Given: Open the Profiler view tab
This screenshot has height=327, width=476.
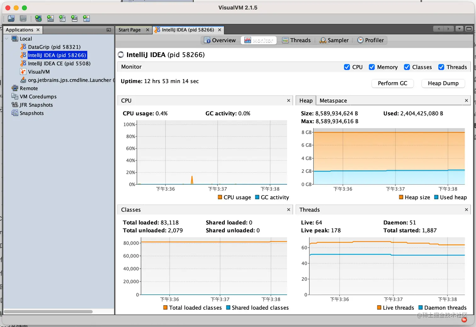Looking at the screenshot, I should pos(371,40).
